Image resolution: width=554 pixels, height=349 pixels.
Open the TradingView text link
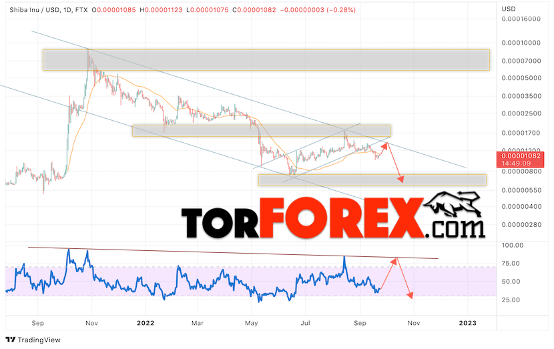click(39, 340)
